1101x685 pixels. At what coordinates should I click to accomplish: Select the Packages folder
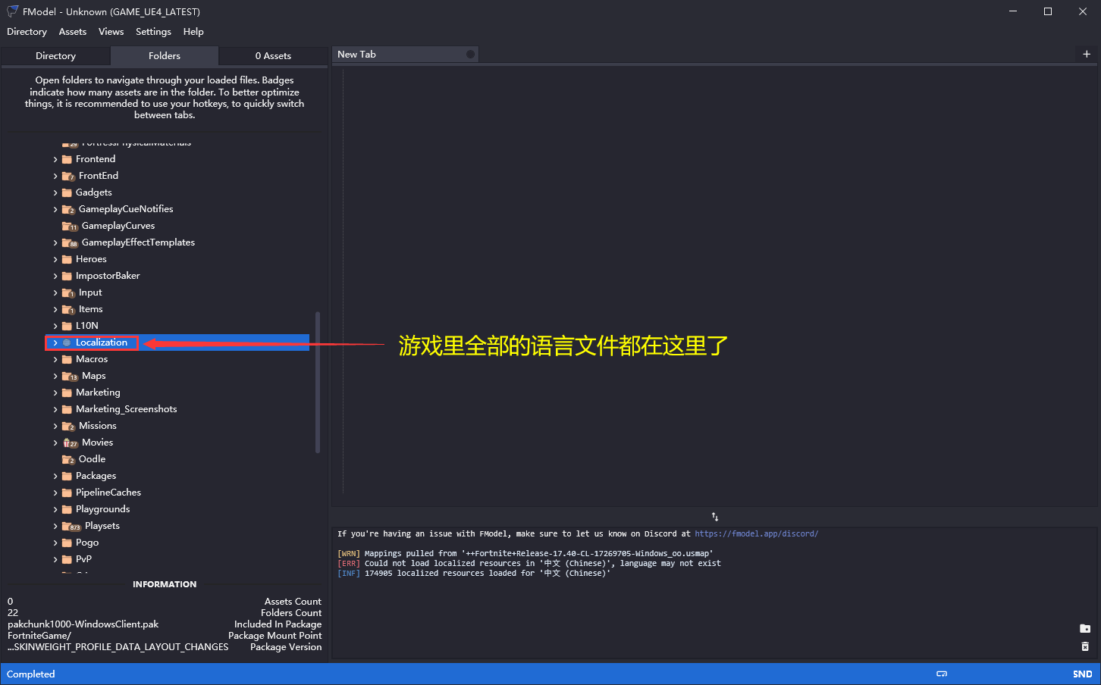coord(96,476)
